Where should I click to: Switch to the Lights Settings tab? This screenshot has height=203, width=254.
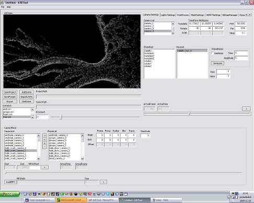click(168, 15)
